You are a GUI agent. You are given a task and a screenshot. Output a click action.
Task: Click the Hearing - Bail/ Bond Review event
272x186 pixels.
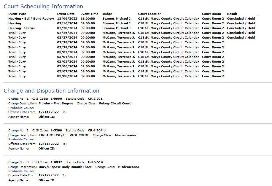31,19
